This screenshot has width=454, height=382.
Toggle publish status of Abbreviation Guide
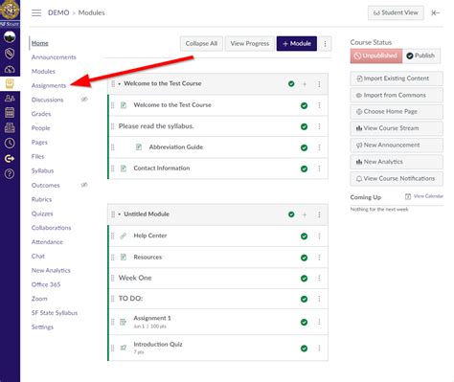pyautogui.click(x=305, y=147)
